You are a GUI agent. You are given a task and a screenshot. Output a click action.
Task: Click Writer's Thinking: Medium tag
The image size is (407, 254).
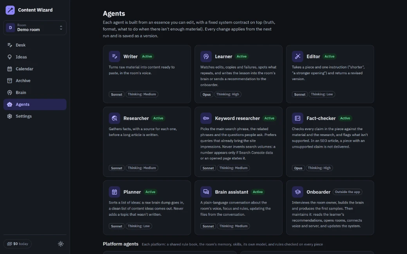point(142,94)
